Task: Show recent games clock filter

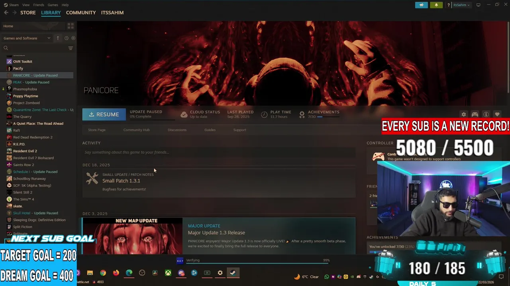Action: click(x=67, y=38)
